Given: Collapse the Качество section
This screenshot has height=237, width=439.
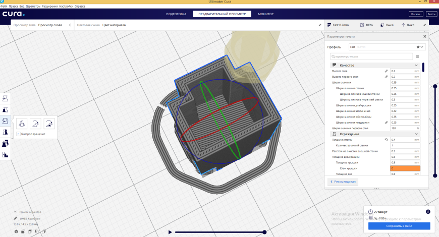Looking at the screenshot, I should [x=416, y=65].
